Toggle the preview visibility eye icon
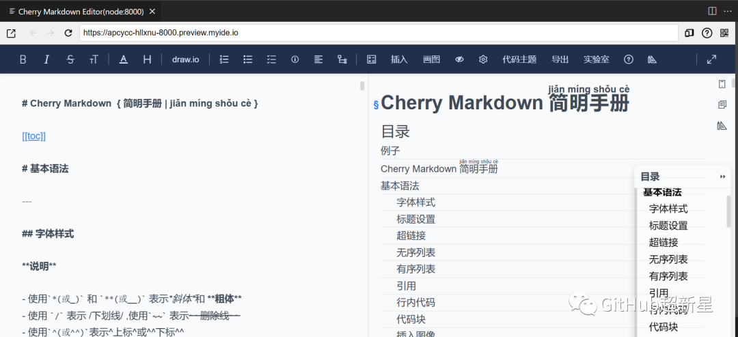 click(x=460, y=59)
